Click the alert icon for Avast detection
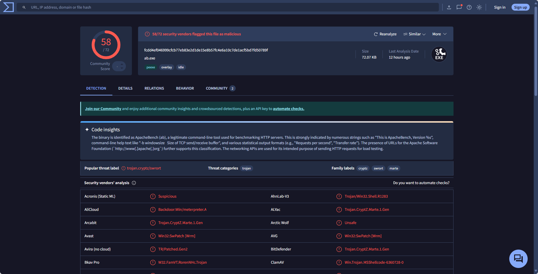Viewport: 538px width, 274px height. pos(153,236)
